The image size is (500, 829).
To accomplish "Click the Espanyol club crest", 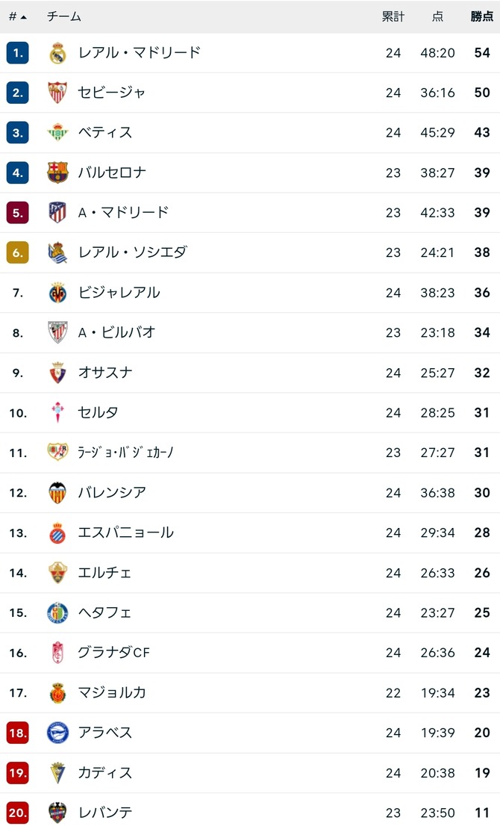I will 57,533.
